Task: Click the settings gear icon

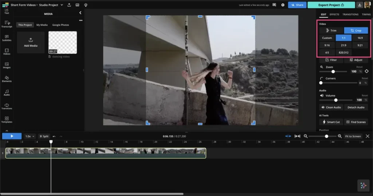Action: (283, 5)
